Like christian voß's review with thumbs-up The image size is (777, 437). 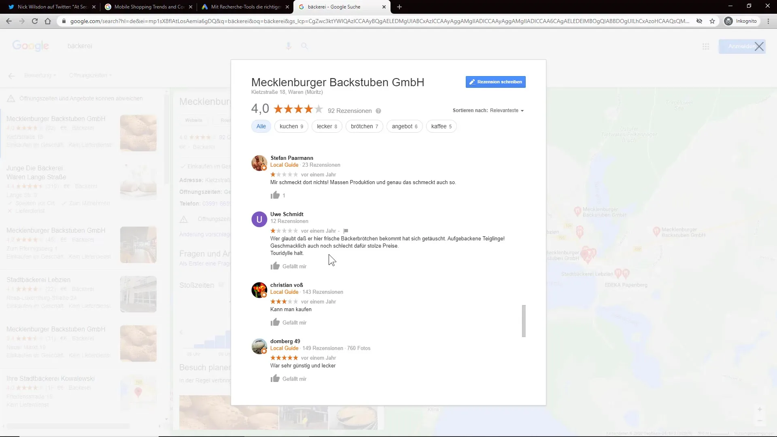click(275, 322)
